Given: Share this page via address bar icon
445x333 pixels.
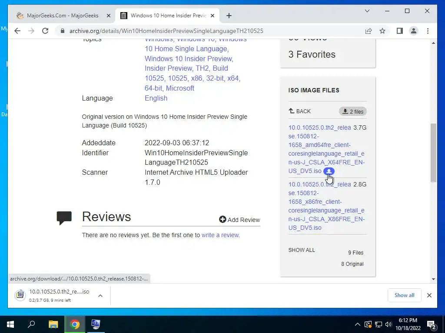Looking at the screenshot, I should pos(369,31).
